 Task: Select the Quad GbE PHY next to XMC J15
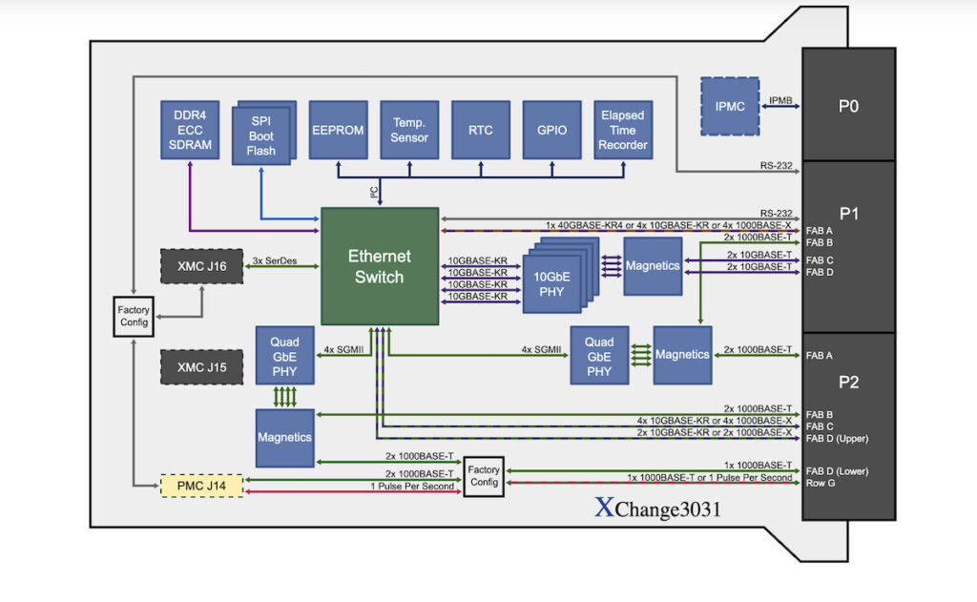[284, 355]
